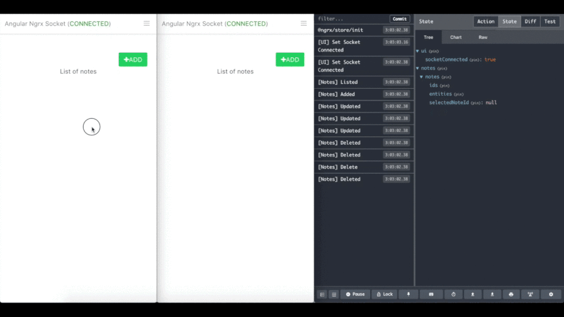Click the import upload icon
The image size is (564, 317).
pyautogui.click(x=473, y=294)
